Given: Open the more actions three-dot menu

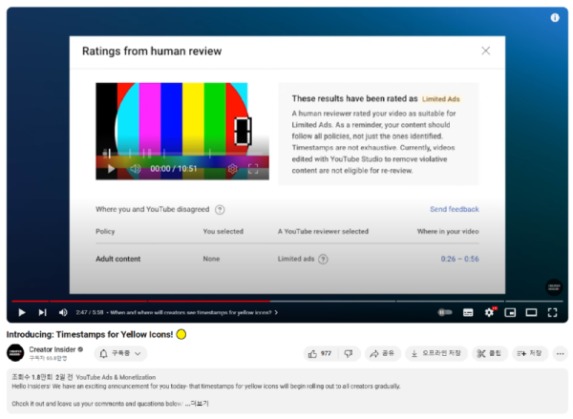Looking at the screenshot, I should (559, 353).
